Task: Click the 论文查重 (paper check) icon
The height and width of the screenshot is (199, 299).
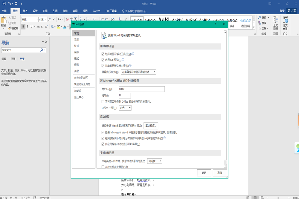Action: pos(285,22)
